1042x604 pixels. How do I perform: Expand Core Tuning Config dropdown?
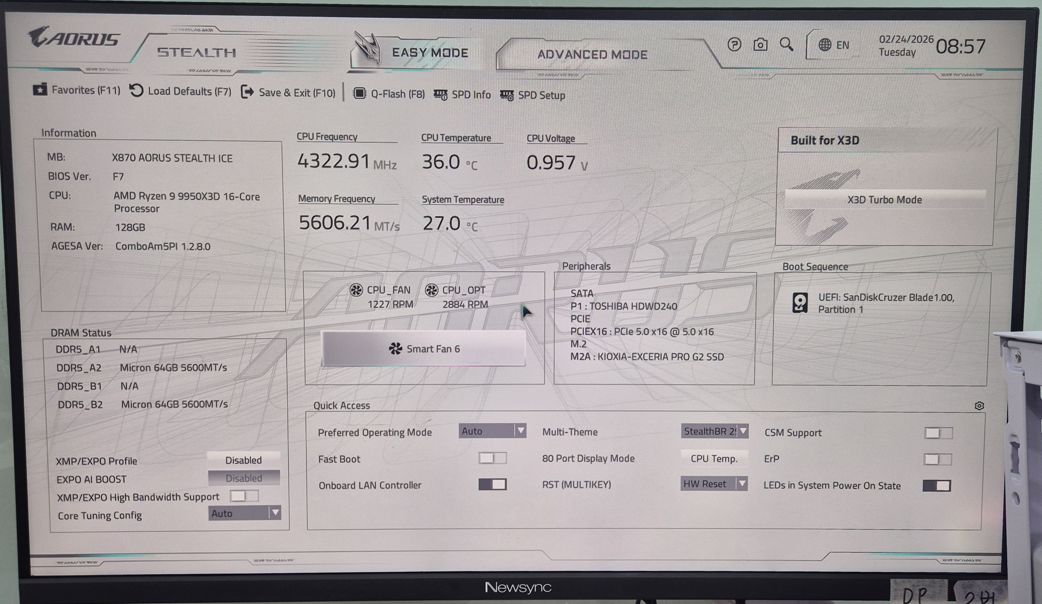point(244,513)
